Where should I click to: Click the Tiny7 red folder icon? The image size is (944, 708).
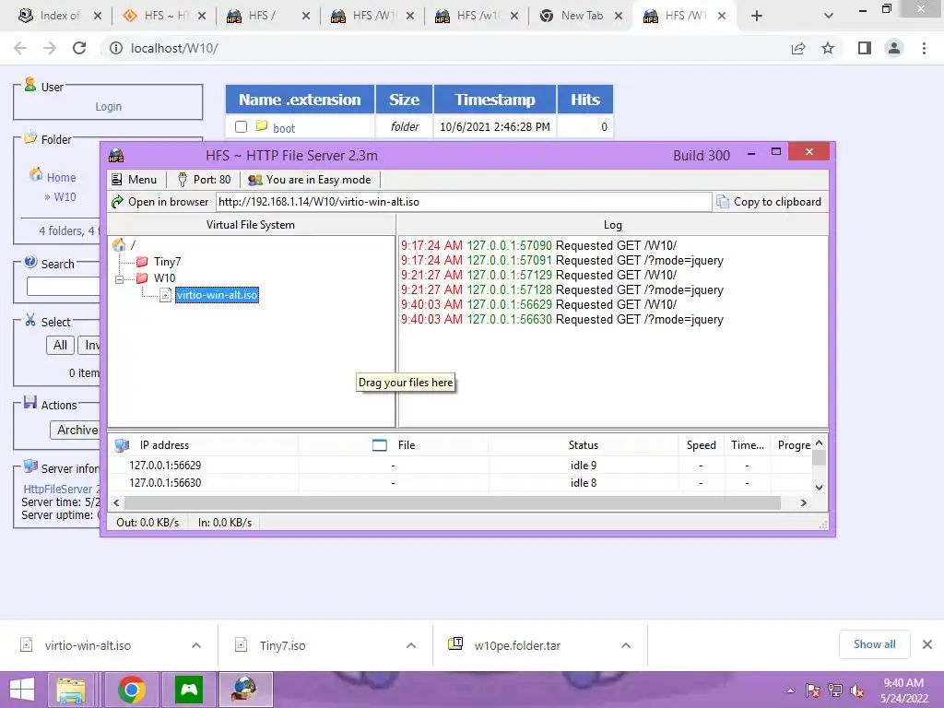point(142,261)
